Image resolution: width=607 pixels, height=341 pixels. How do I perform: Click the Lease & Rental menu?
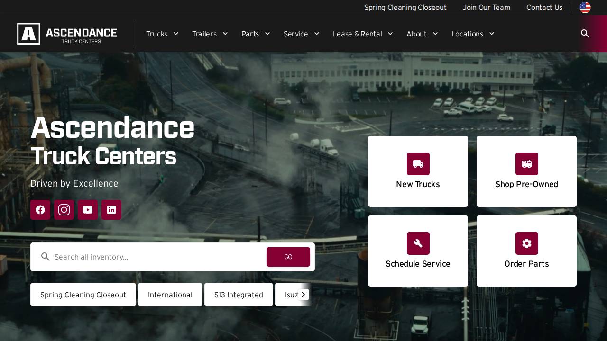(362, 34)
